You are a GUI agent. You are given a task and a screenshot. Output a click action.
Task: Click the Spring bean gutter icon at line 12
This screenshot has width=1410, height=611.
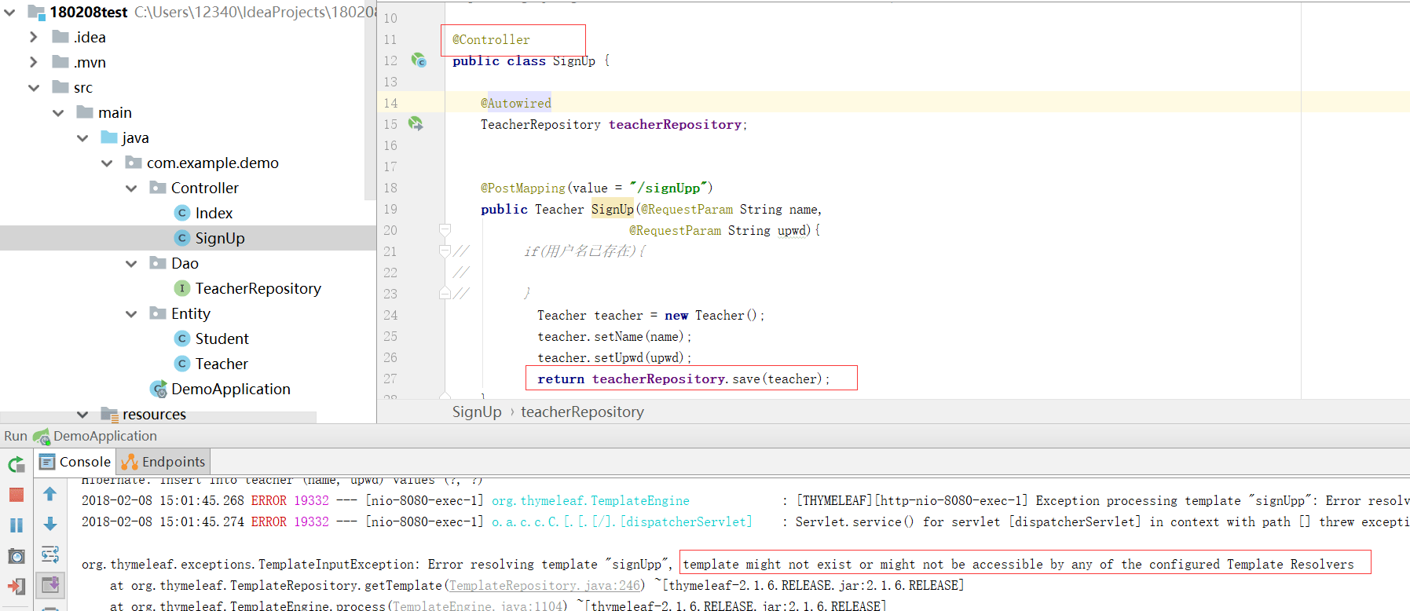[x=419, y=60]
